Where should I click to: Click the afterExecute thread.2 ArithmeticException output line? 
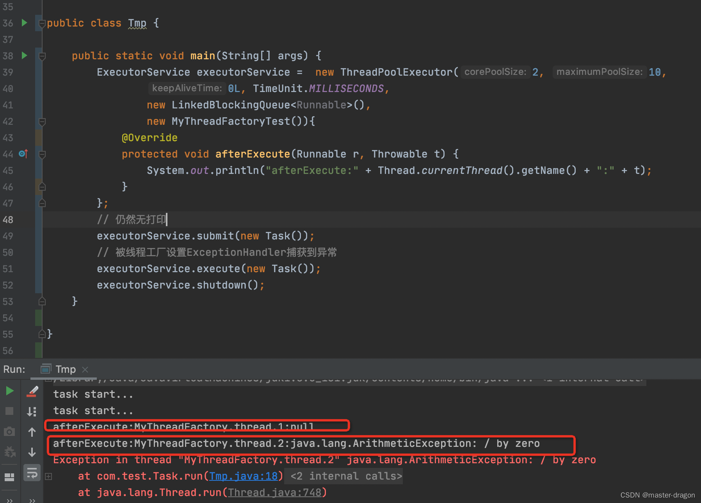(x=296, y=443)
